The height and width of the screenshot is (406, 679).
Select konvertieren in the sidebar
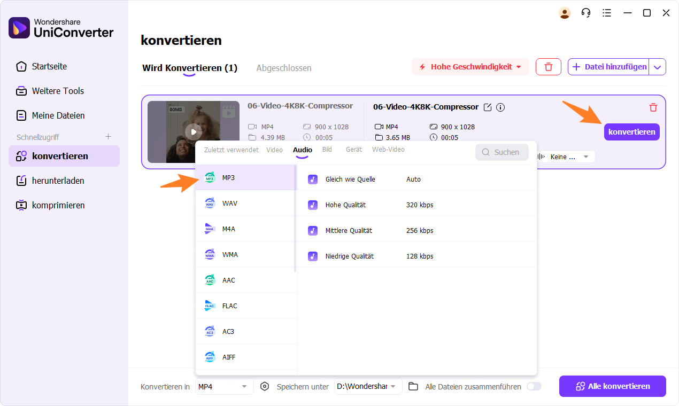tap(64, 156)
